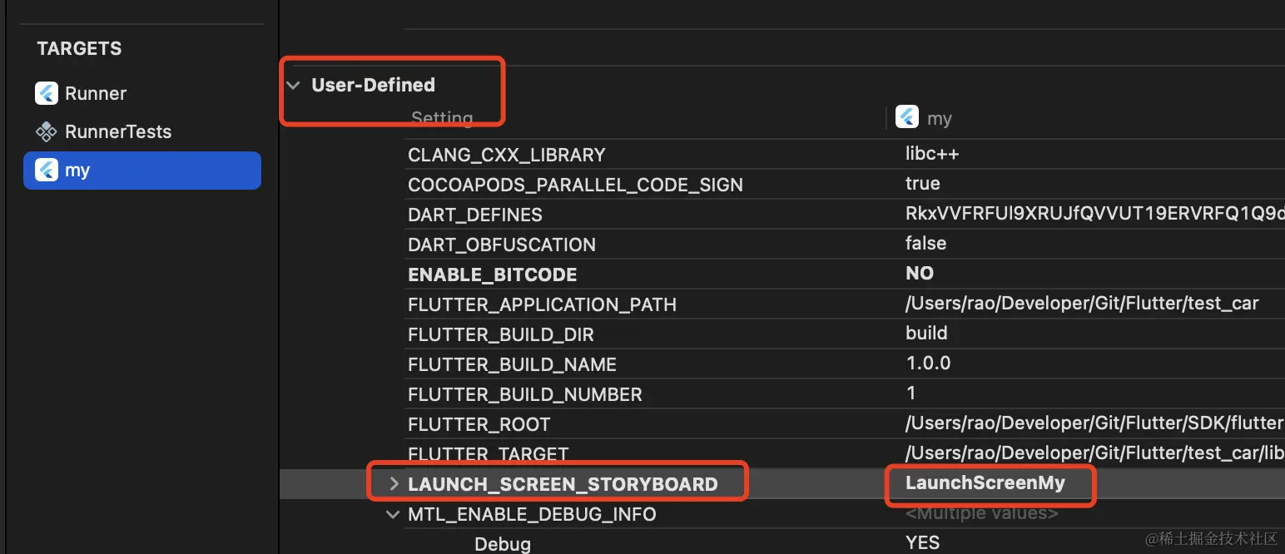Click the Setting column header
This screenshot has width=1285, height=554.
[x=442, y=118]
